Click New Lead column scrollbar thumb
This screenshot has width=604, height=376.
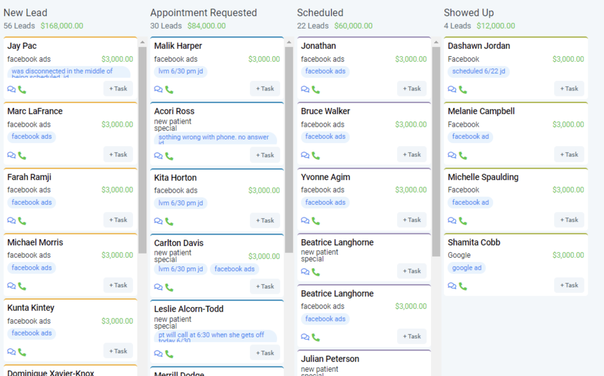pyautogui.click(x=143, y=150)
